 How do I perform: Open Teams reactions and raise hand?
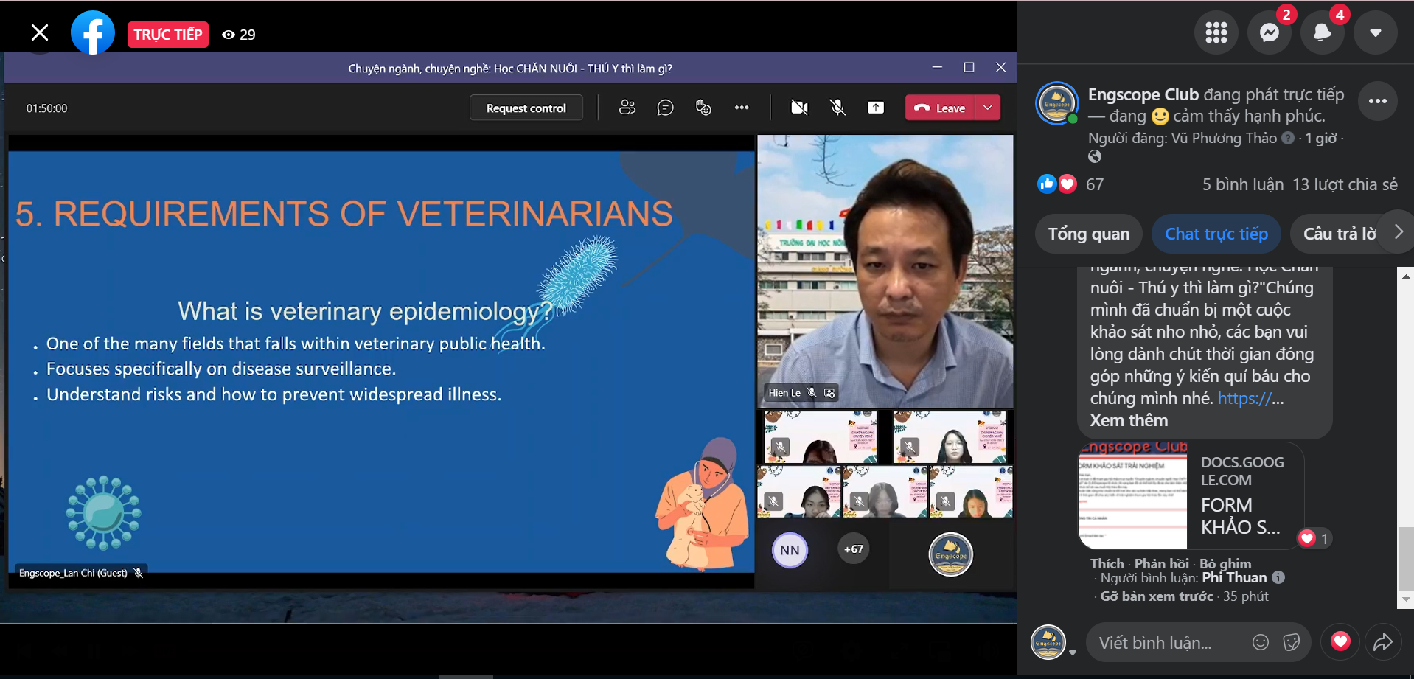click(x=703, y=108)
